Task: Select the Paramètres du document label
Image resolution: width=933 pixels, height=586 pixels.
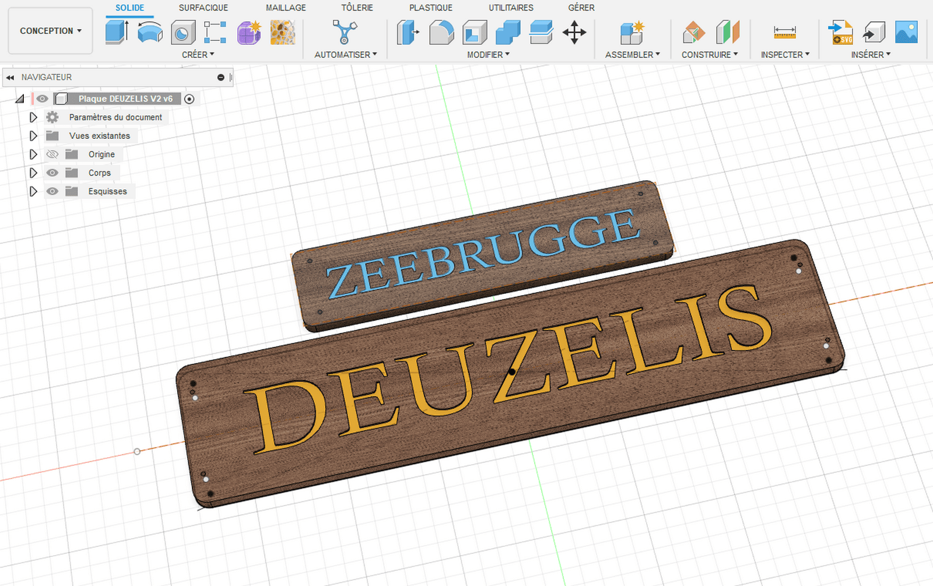Action: click(x=115, y=117)
